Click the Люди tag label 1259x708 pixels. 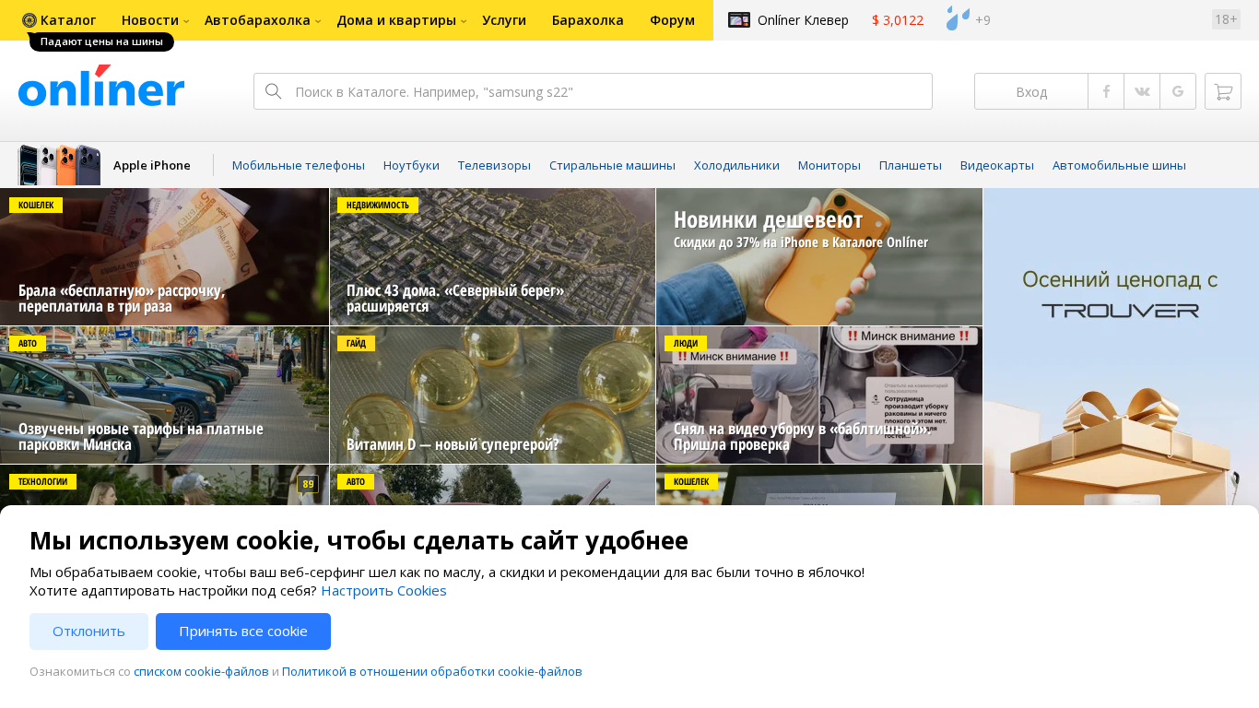point(686,343)
